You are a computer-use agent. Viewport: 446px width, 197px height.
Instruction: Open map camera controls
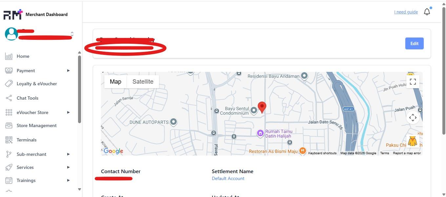[413, 118]
